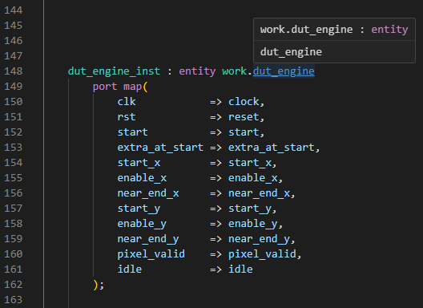
Task: Click line number 153 in the gutter
Action: coord(13,148)
